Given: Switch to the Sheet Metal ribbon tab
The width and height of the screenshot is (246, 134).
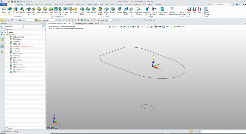Looking at the screenshot, I should tap(58, 5).
